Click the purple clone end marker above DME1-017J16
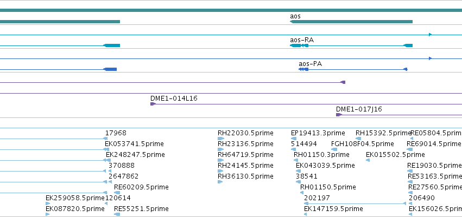This screenshot has width=462, height=217. (343, 82)
